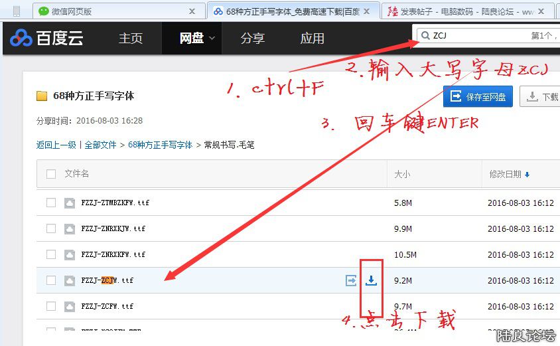Expand the 网盘 dropdown arrow

[212, 39]
